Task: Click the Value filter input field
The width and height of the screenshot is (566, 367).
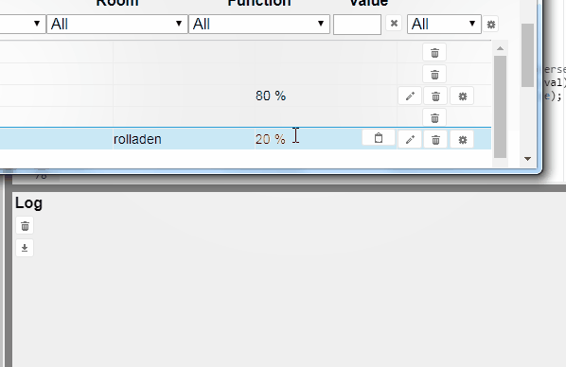Action: tap(357, 25)
